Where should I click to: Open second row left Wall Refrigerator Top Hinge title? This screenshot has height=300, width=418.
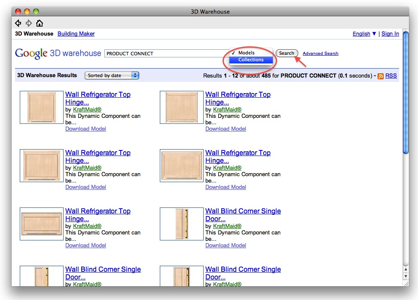tap(98, 156)
